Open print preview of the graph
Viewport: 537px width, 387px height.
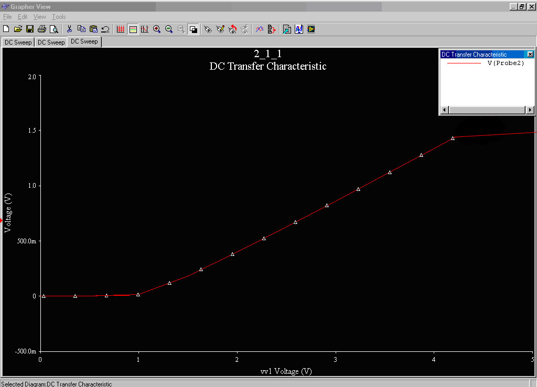tap(54, 29)
